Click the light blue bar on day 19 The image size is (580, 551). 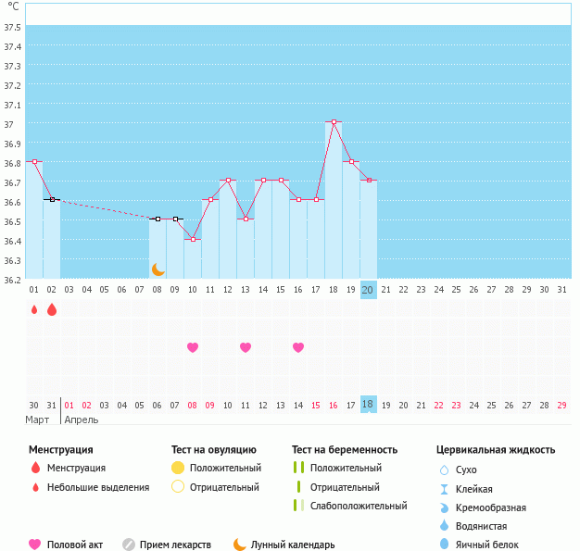[351, 222]
